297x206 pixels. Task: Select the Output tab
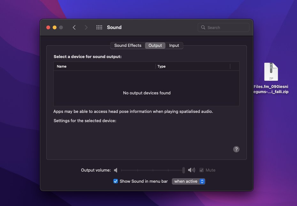155,45
